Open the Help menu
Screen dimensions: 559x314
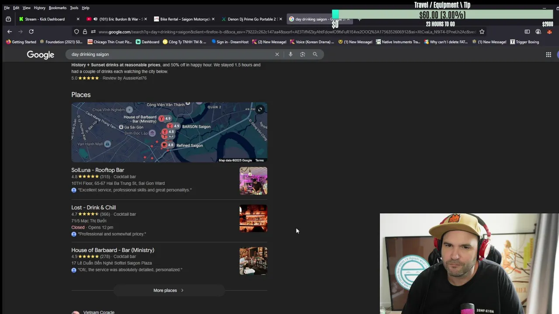(86, 8)
